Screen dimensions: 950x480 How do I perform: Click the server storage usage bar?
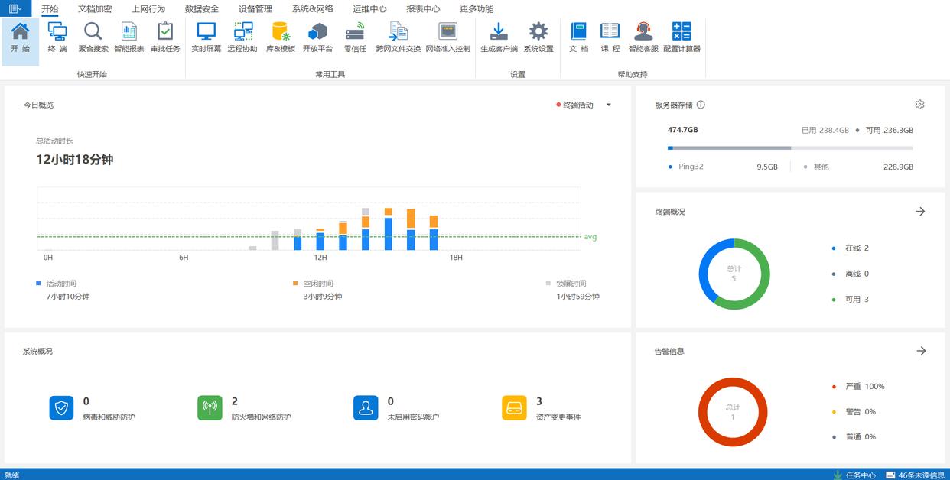[789, 148]
